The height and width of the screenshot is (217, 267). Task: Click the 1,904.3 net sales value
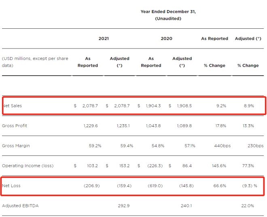pos(153,106)
